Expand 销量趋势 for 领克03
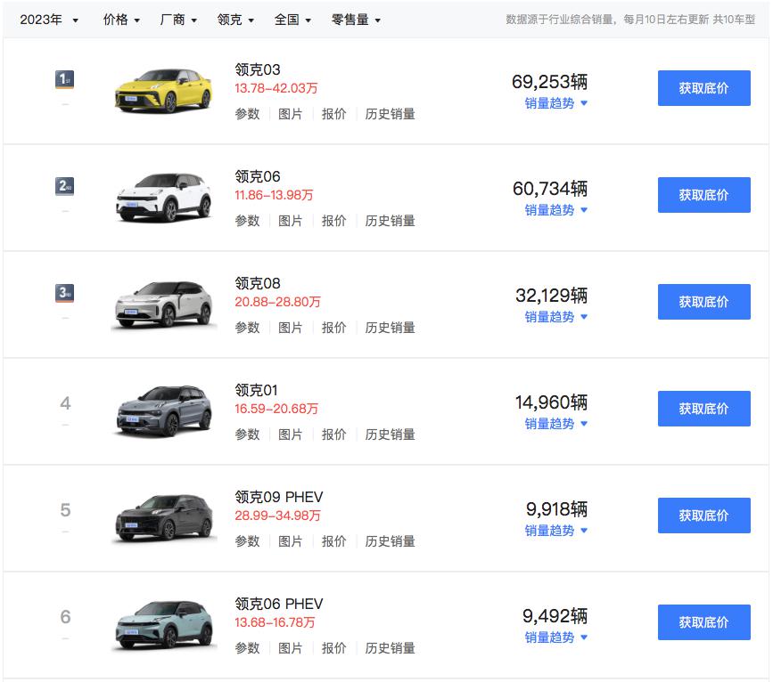 [556, 103]
